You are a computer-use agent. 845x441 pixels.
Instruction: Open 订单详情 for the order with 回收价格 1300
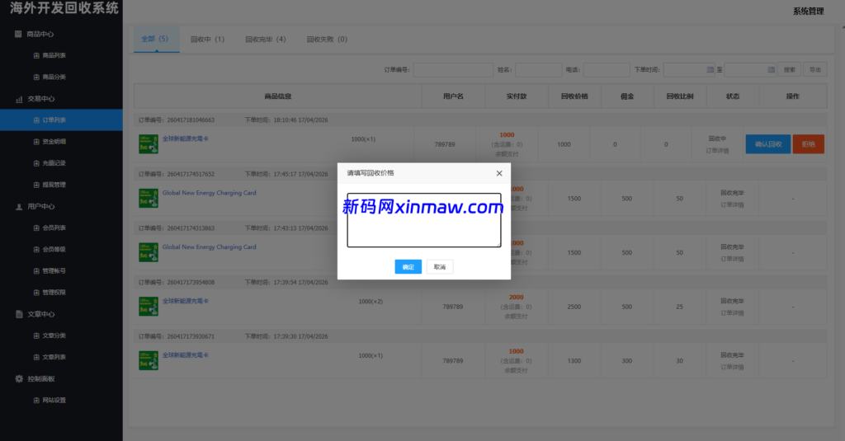pos(732,368)
